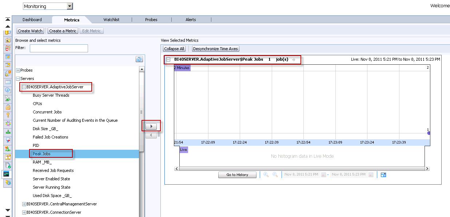450x217 pixels.
Task: Click the pop-out graph window icon
Action: pos(383,175)
